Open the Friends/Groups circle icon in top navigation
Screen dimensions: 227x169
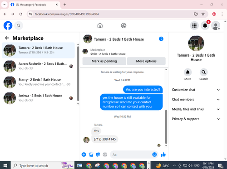coord(123,25)
